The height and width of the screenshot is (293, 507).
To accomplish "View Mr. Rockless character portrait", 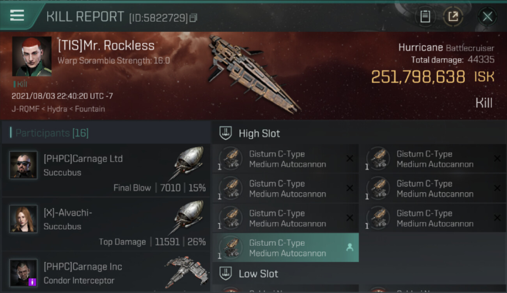I will (x=32, y=56).
